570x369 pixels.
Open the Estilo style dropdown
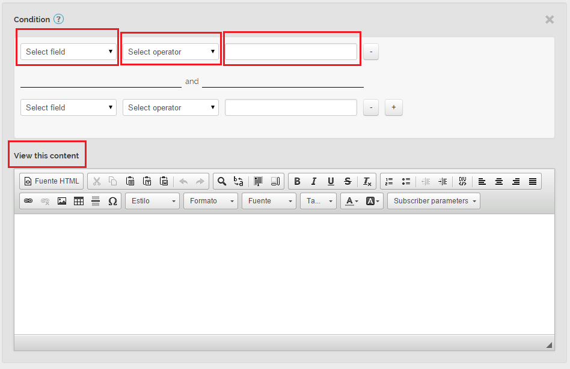coord(152,201)
